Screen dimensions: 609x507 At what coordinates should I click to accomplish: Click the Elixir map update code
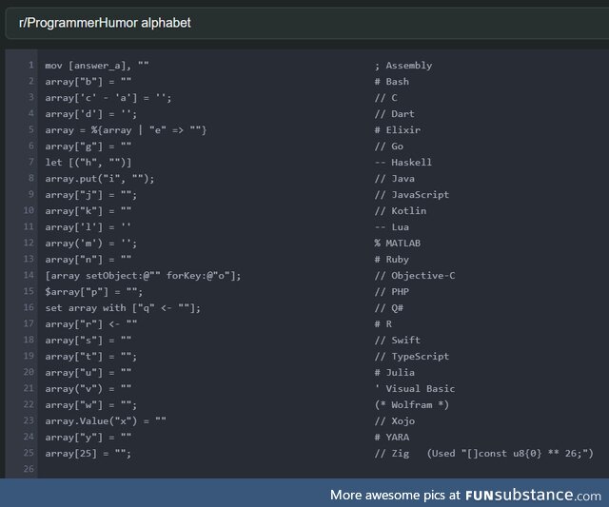click(x=126, y=130)
